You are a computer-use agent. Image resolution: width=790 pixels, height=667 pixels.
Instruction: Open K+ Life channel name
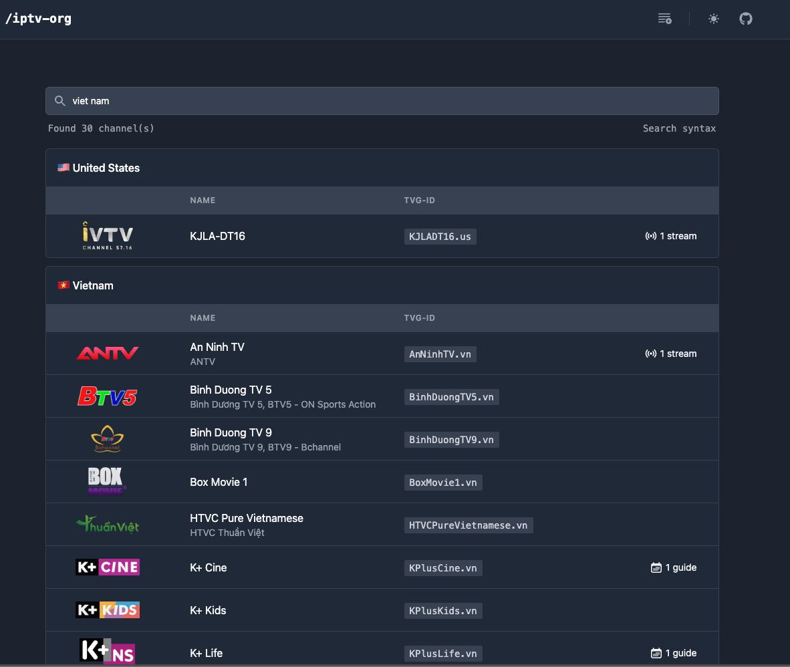(x=206, y=654)
